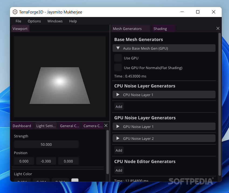Click the Strength label

coord(21,136)
